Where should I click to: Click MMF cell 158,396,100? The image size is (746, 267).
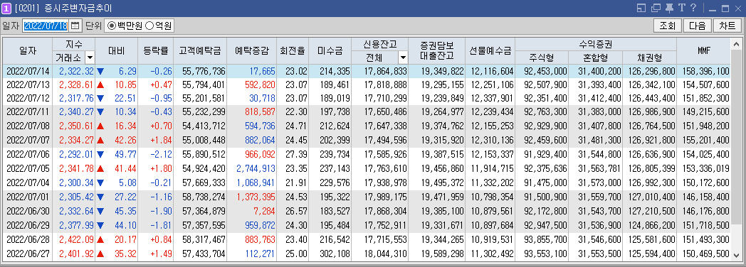pos(705,72)
